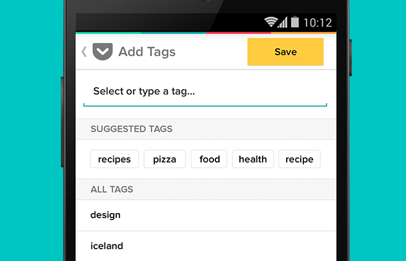Screen dimensions: 406x261
Task: Tap the teal underline of the tag field
Action: [x=205, y=105]
